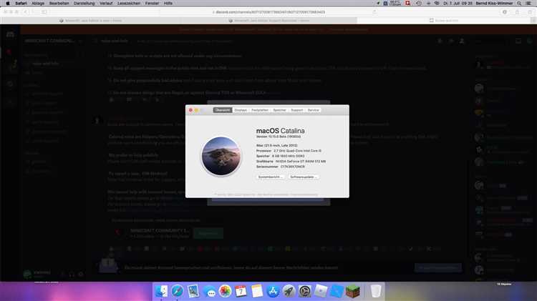Click the Seriennummer row text
The height and width of the screenshot is (301, 537).
click(280, 167)
